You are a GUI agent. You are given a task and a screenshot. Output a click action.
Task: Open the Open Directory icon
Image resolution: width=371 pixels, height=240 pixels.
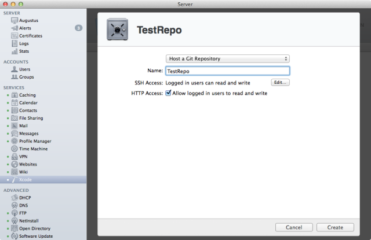point(14,228)
